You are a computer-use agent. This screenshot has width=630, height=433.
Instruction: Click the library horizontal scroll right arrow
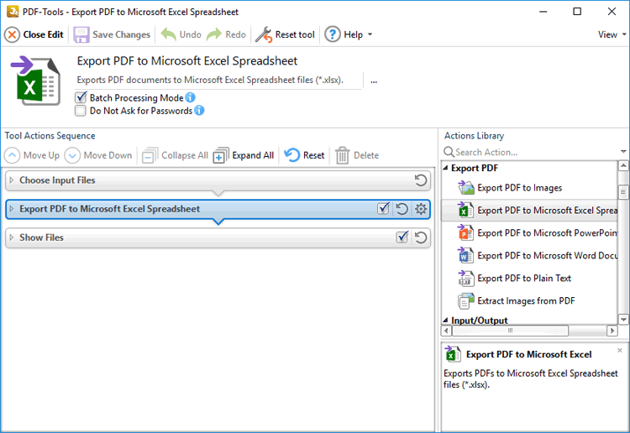(612, 331)
